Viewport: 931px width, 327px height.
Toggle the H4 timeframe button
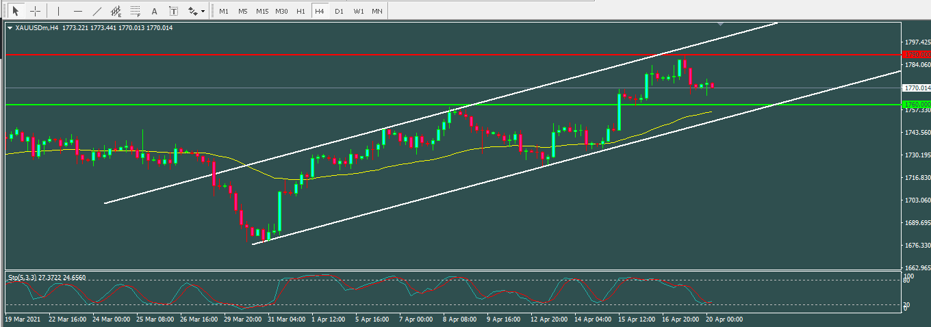coord(319,11)
